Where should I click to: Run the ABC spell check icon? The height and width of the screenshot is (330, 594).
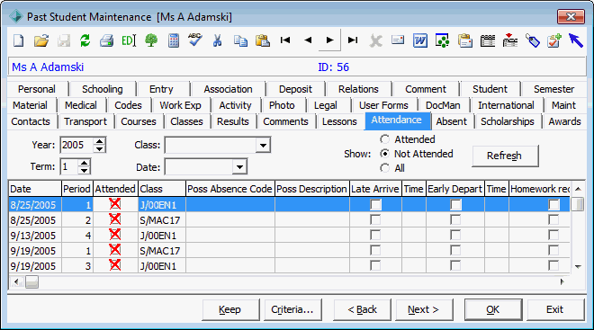click(195, 40)
